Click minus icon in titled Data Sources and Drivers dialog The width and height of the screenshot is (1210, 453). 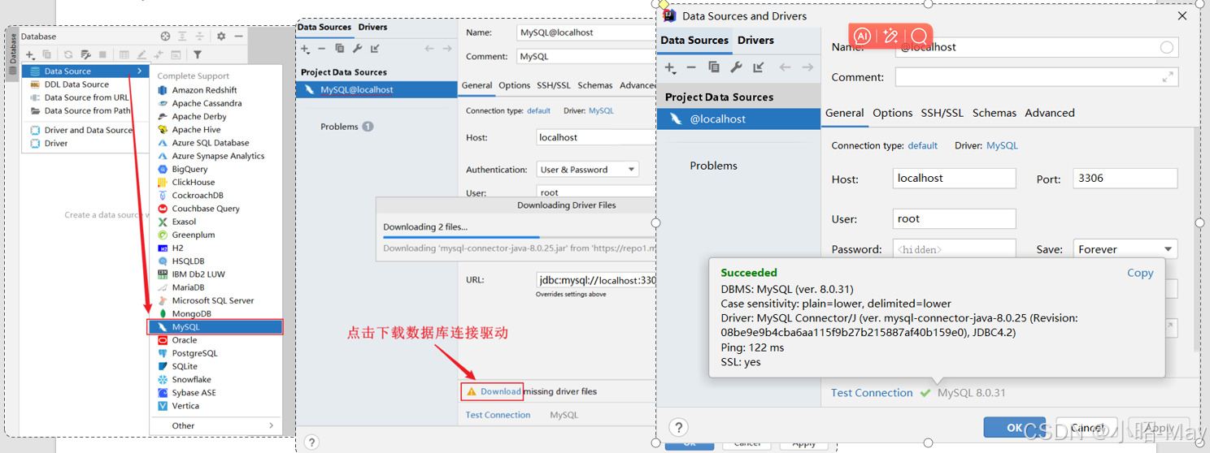coord(691,67)
